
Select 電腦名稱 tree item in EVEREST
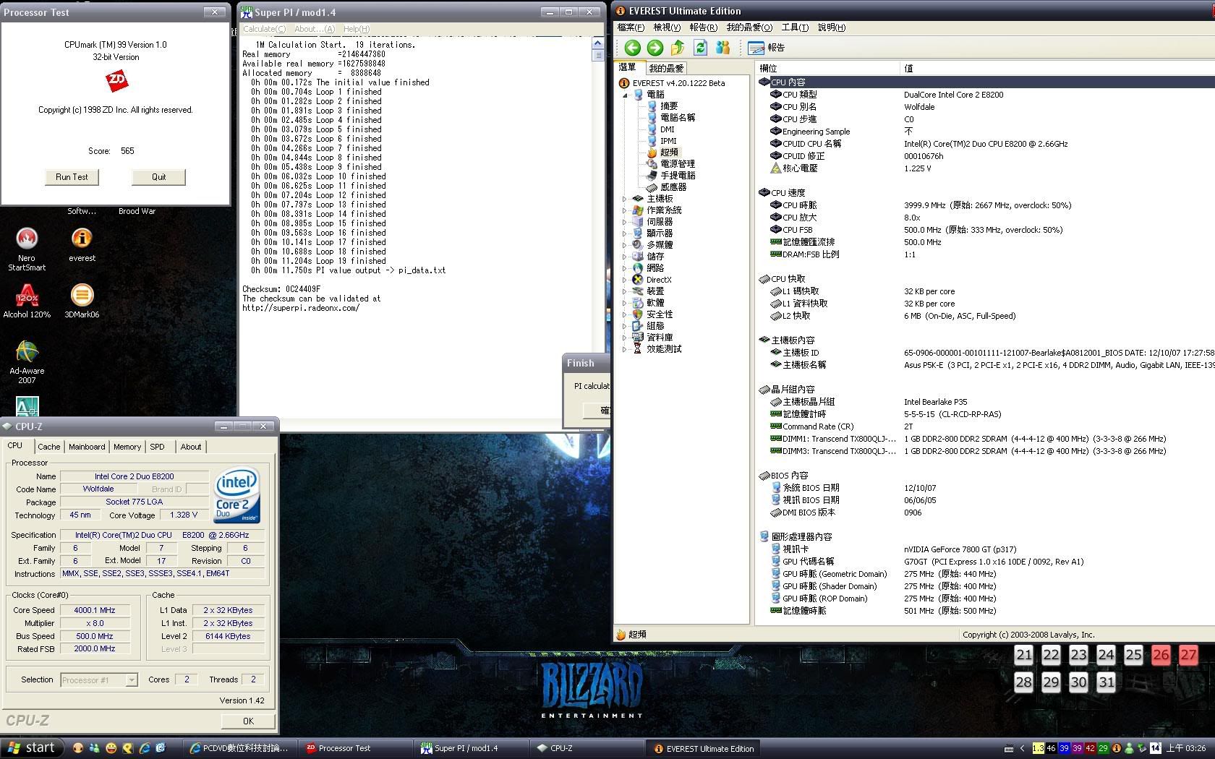(x=678, y=117)
